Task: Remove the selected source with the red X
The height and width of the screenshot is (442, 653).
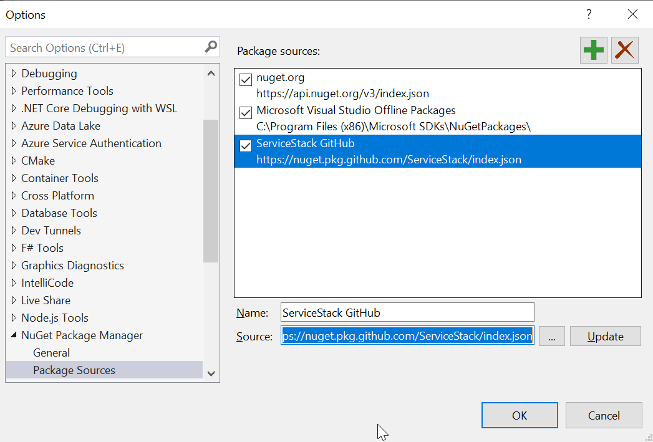Action: (x=625, y=50)
